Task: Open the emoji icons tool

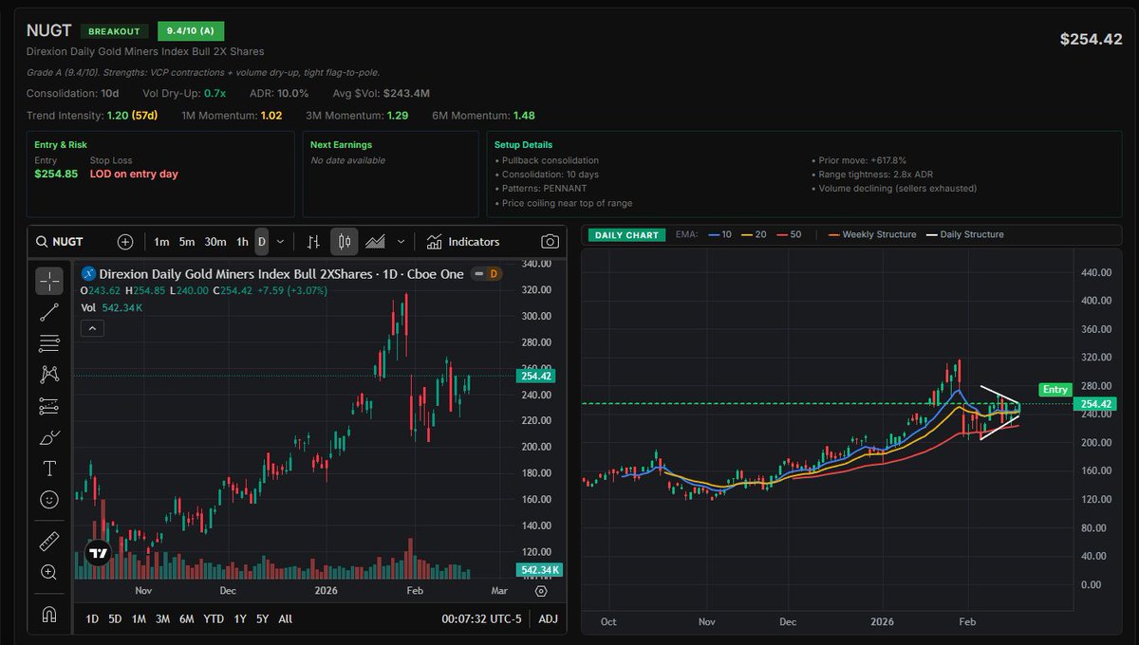Action: pos(49,499)
